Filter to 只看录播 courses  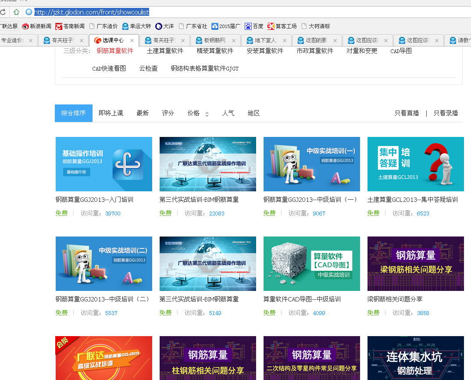[446, 113]
